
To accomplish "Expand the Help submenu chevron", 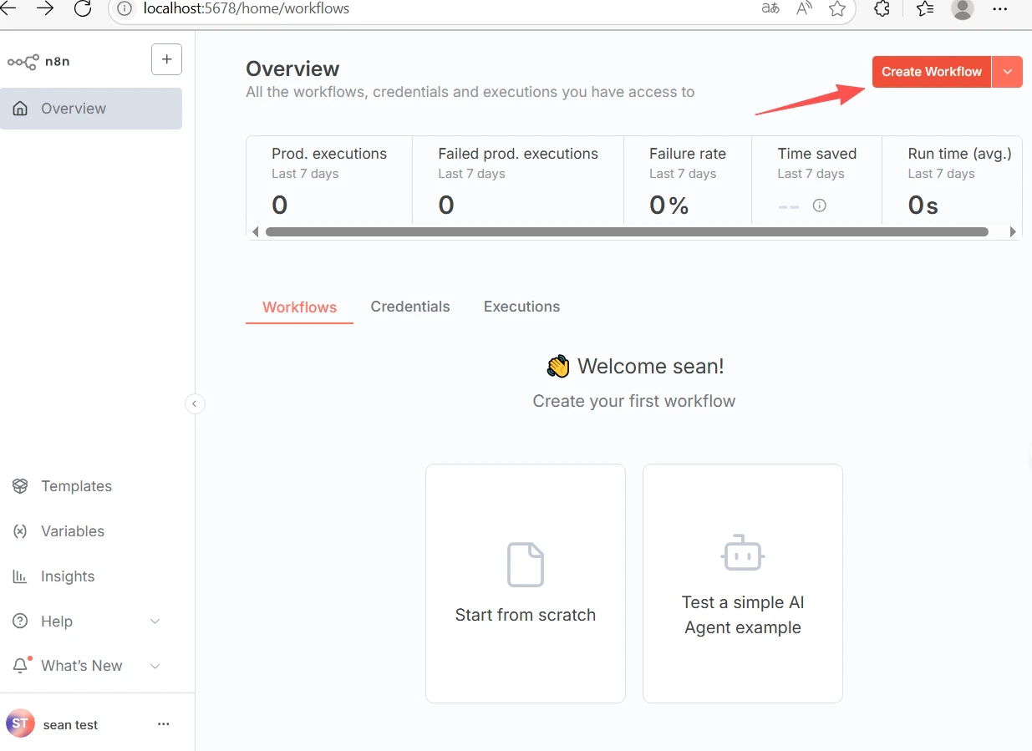I will tap(155, 622).
